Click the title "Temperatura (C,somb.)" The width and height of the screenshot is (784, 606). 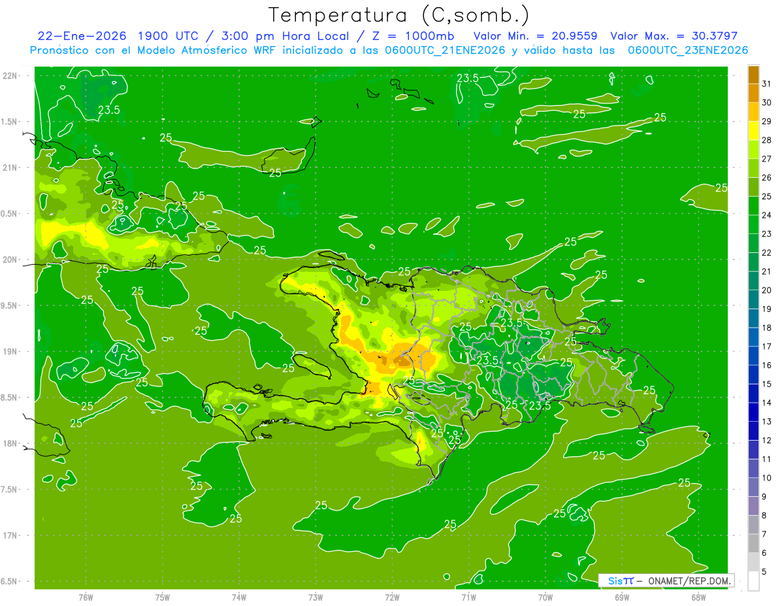399,15
